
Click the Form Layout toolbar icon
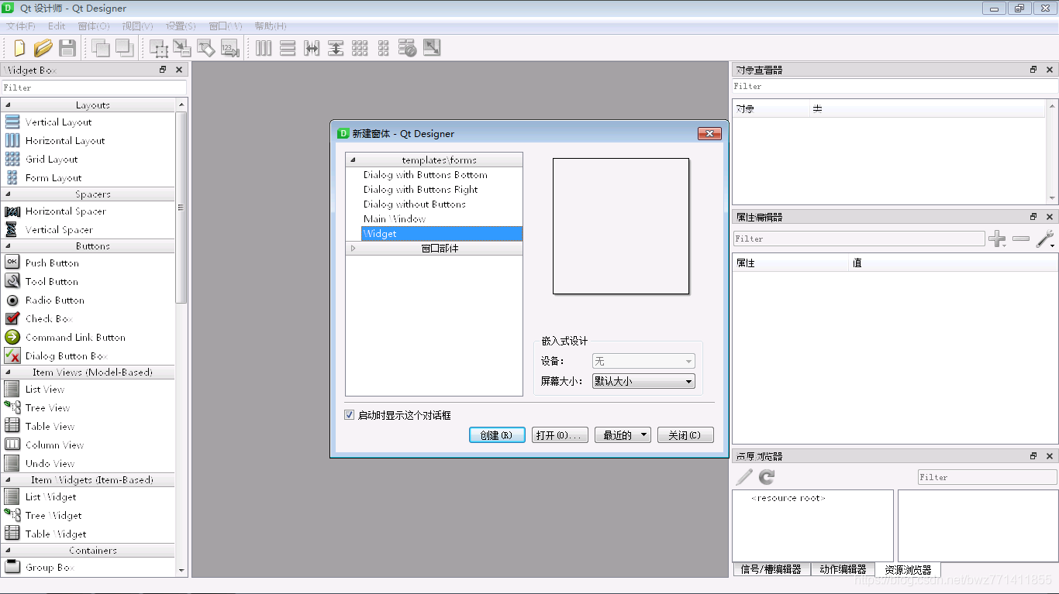pos(383,48)
